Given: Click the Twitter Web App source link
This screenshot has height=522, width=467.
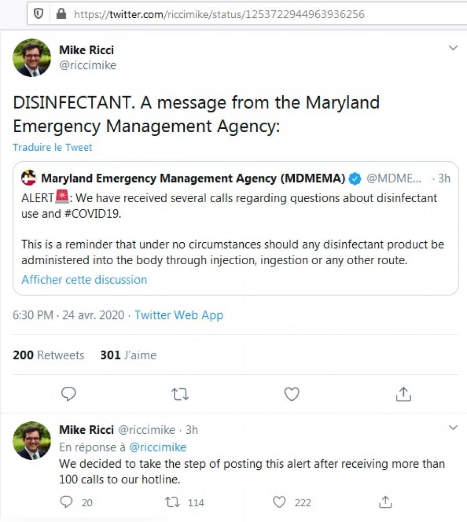Looking at the screenshot, I should pos(179,315).
